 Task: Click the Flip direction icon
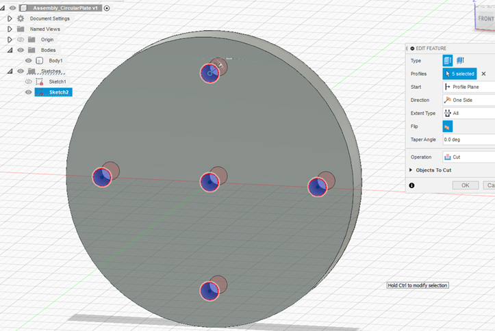pyautogui.click(x=448, y=127)
